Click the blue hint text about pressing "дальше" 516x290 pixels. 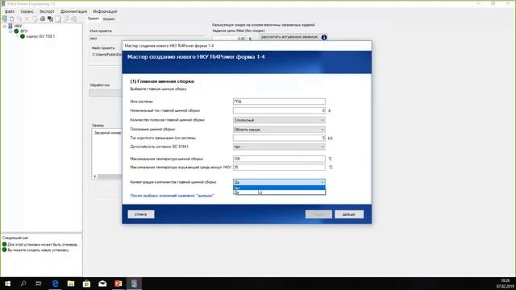tap(172, 196)
